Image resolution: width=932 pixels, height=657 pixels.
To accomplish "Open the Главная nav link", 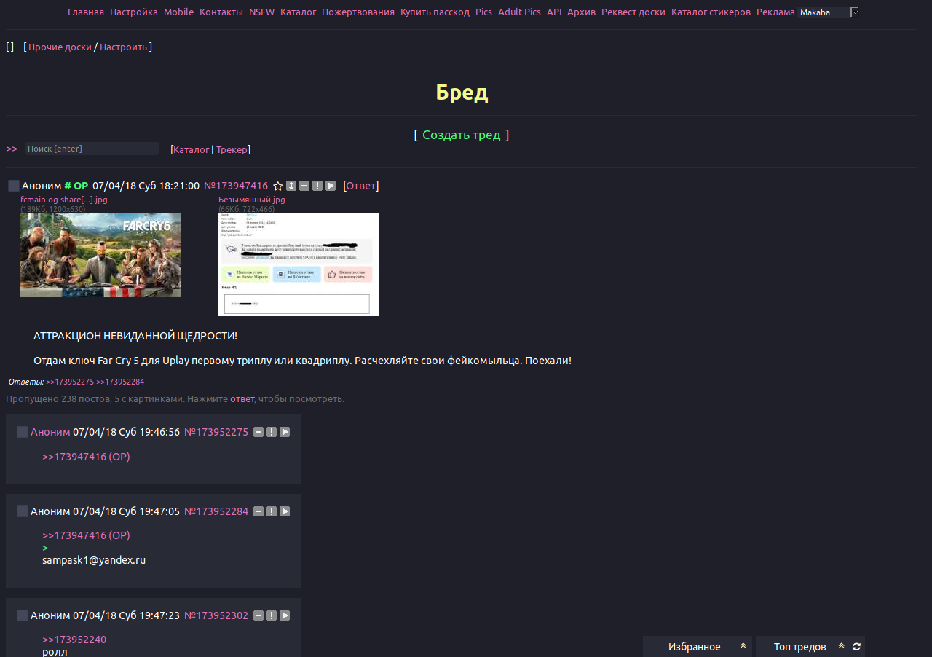I will (86, 12).
